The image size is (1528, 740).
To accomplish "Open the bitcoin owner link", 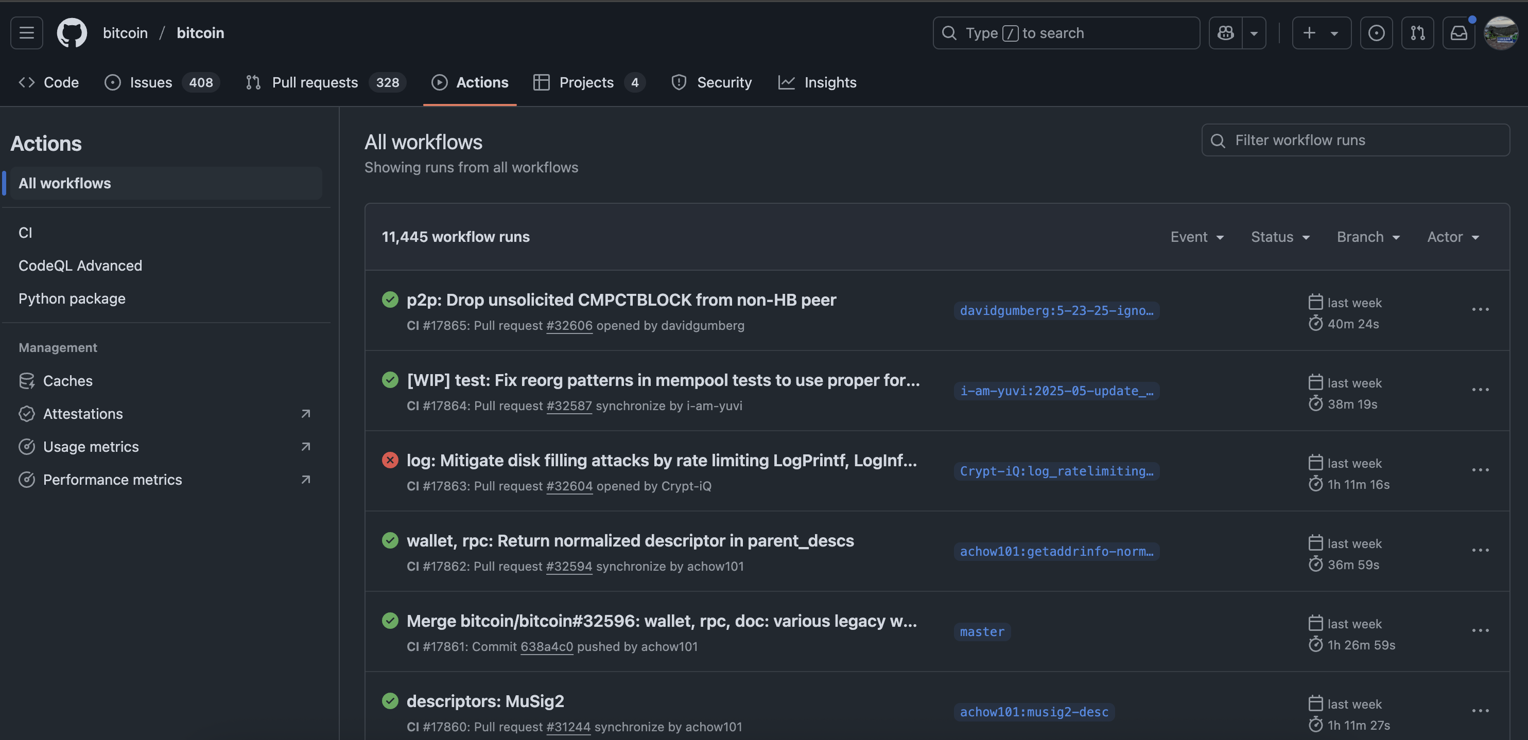I will click(125, 32).
